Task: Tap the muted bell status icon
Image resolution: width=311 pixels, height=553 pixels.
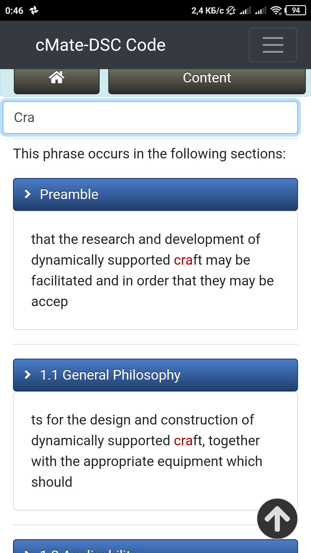Action: (x=231, y=11)
